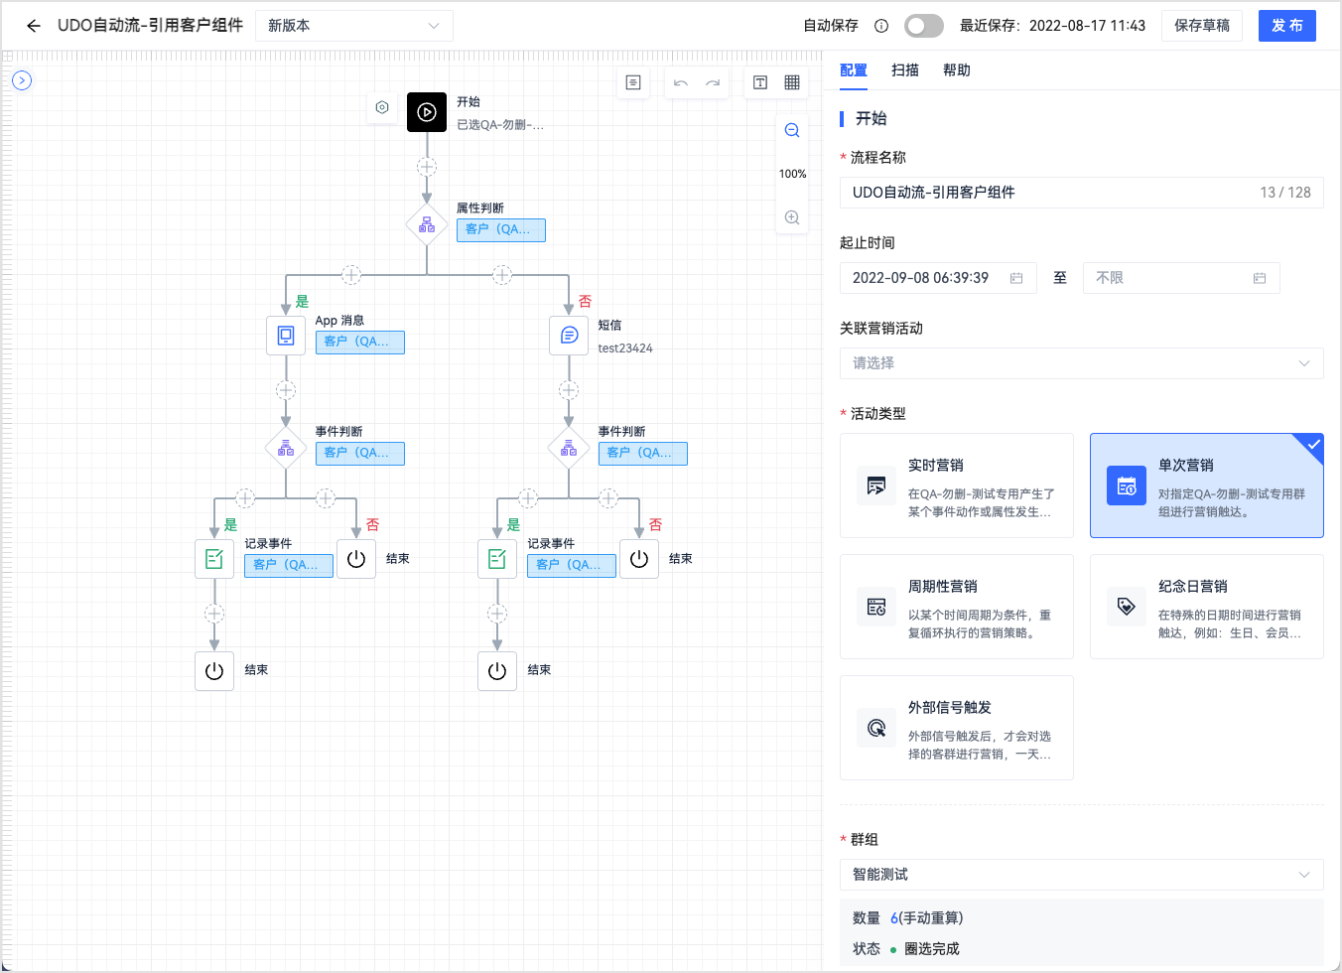The height and width of the screenshot is (973, 1342).
Task: Click the group count number 6
Action: click(894, 918)
